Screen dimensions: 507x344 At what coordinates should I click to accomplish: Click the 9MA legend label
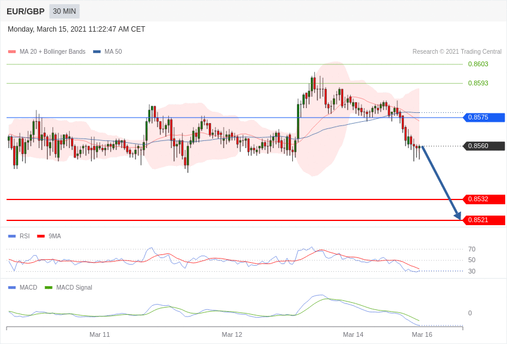pos(55,236)
